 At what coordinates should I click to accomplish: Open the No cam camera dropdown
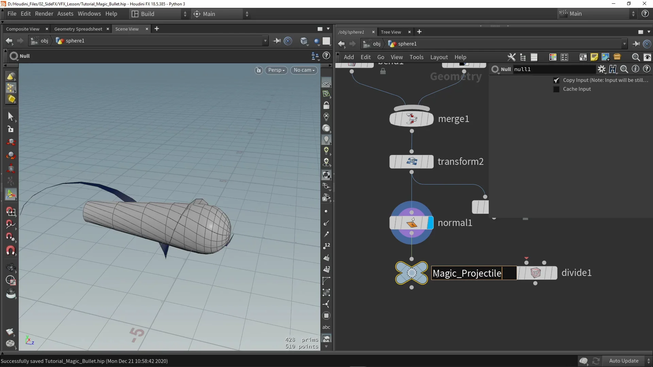click(304, 70)
